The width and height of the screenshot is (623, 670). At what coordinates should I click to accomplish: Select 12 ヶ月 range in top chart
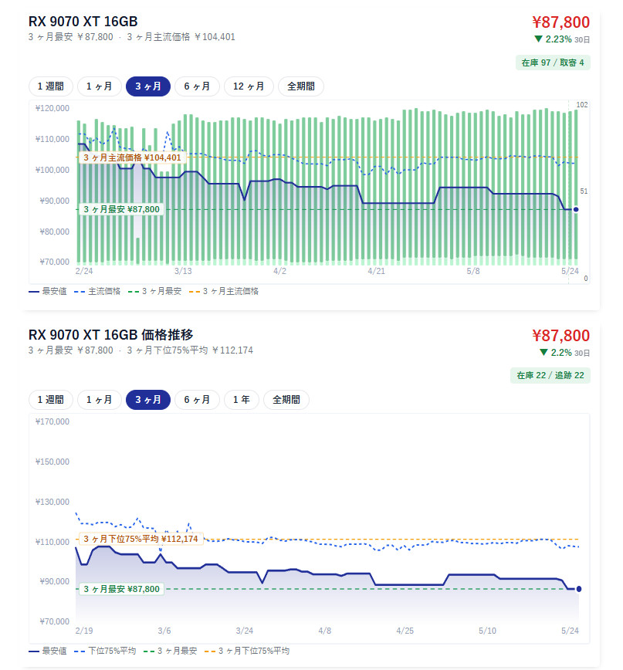click(249, 86)
